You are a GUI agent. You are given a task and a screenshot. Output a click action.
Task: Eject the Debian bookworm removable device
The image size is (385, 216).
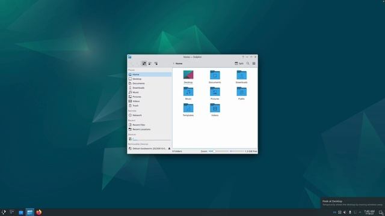(x=169, y=149)
